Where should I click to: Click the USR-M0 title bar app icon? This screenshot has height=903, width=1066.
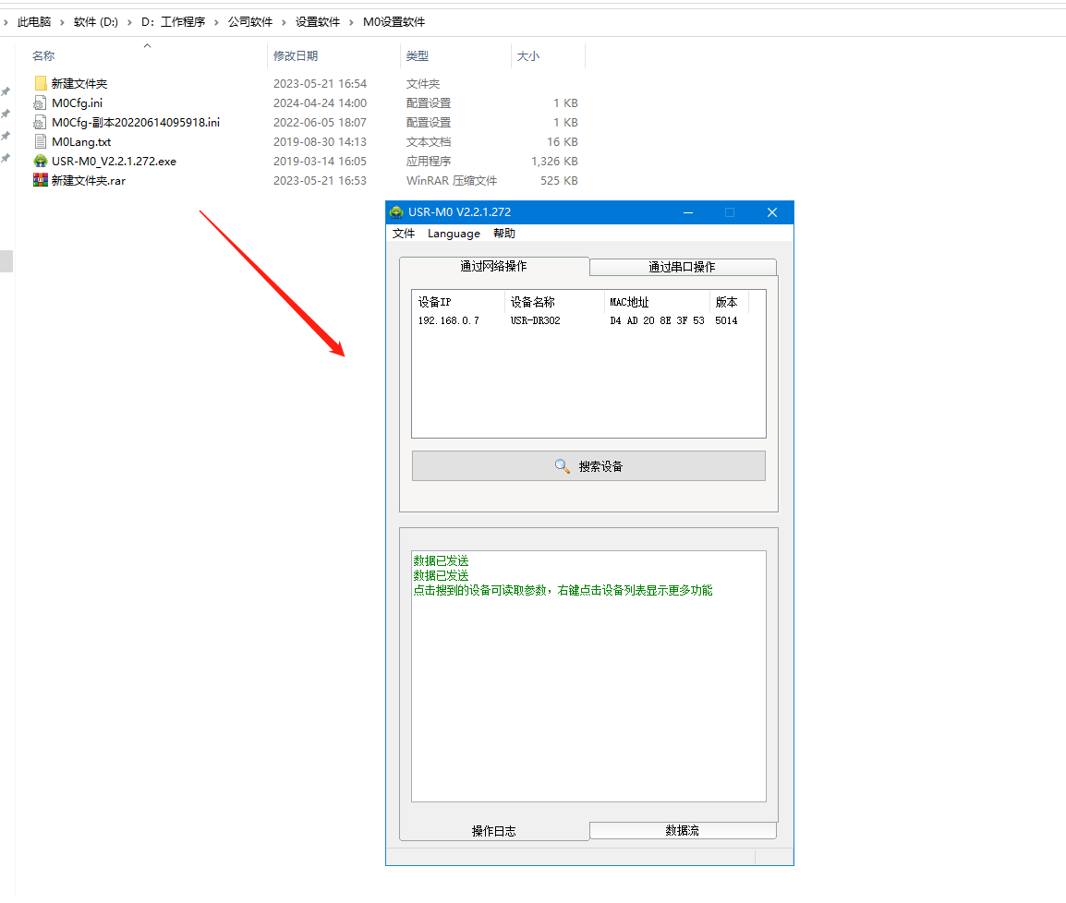point(396,212)
